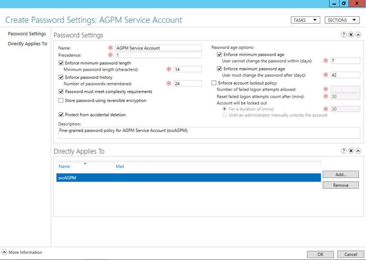
Task: Click the Add... button
Action: point(340,174)
